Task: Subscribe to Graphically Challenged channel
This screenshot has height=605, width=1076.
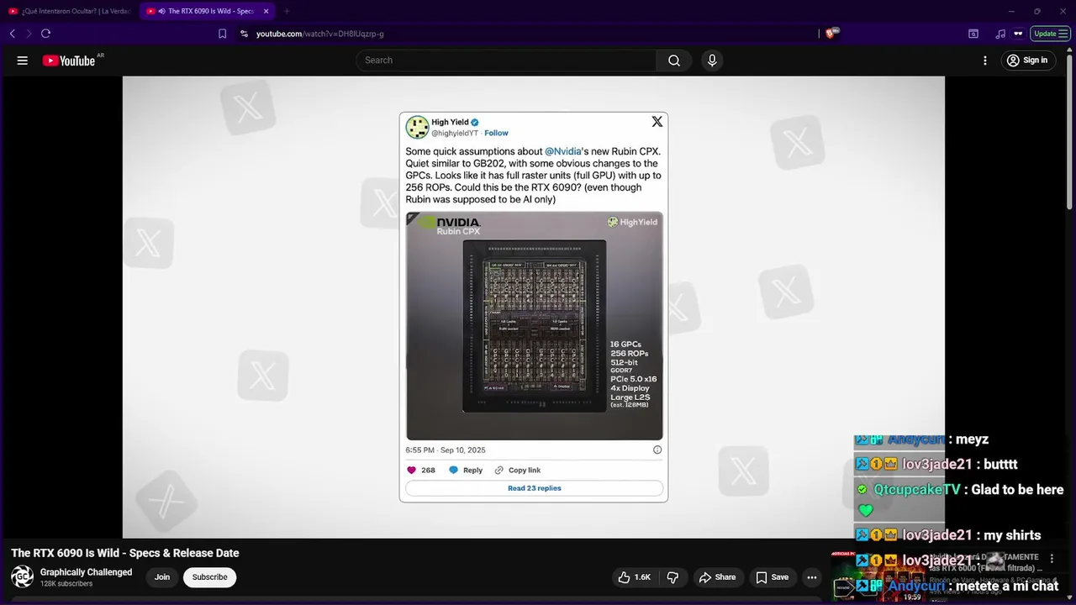Action: pyautogui.click(x=209, y=577)
